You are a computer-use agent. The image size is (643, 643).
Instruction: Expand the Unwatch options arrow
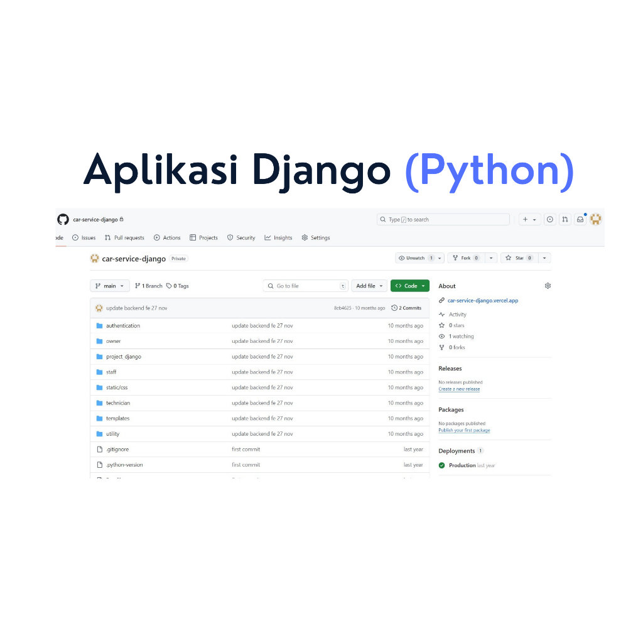[440, 258]
